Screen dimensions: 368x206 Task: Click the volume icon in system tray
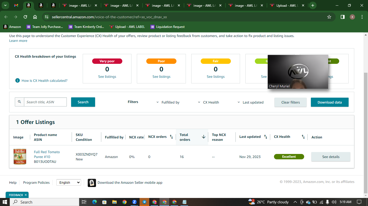pyautogui.click(x=334, y=202)
